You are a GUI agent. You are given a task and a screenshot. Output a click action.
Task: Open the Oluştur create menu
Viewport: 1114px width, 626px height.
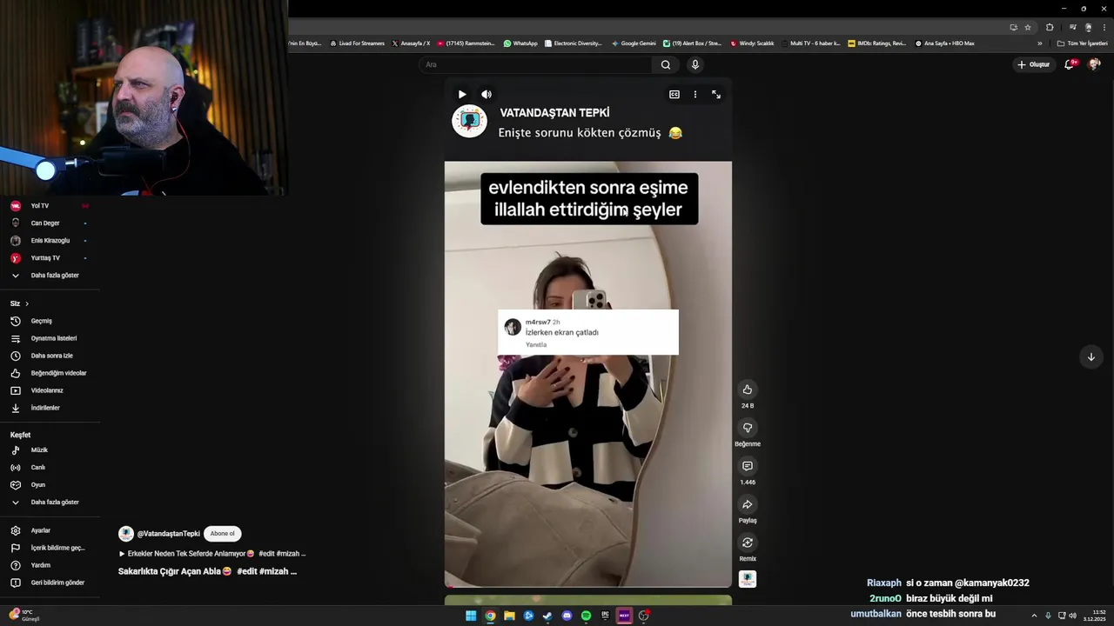[x=1034, y=64]
